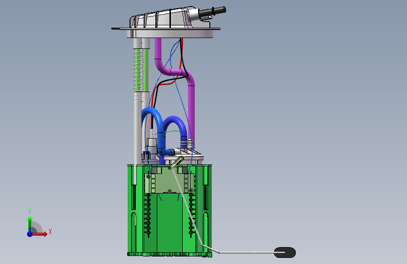This screenshot has width=407, height=264.
Task: Select the black outlet nozzle on top cover
Action: coord(212,12)
